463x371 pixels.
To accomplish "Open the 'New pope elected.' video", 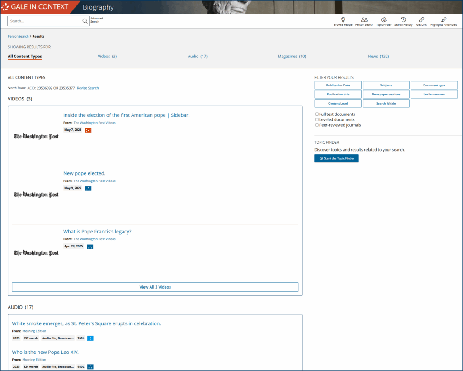I will 84,173.
